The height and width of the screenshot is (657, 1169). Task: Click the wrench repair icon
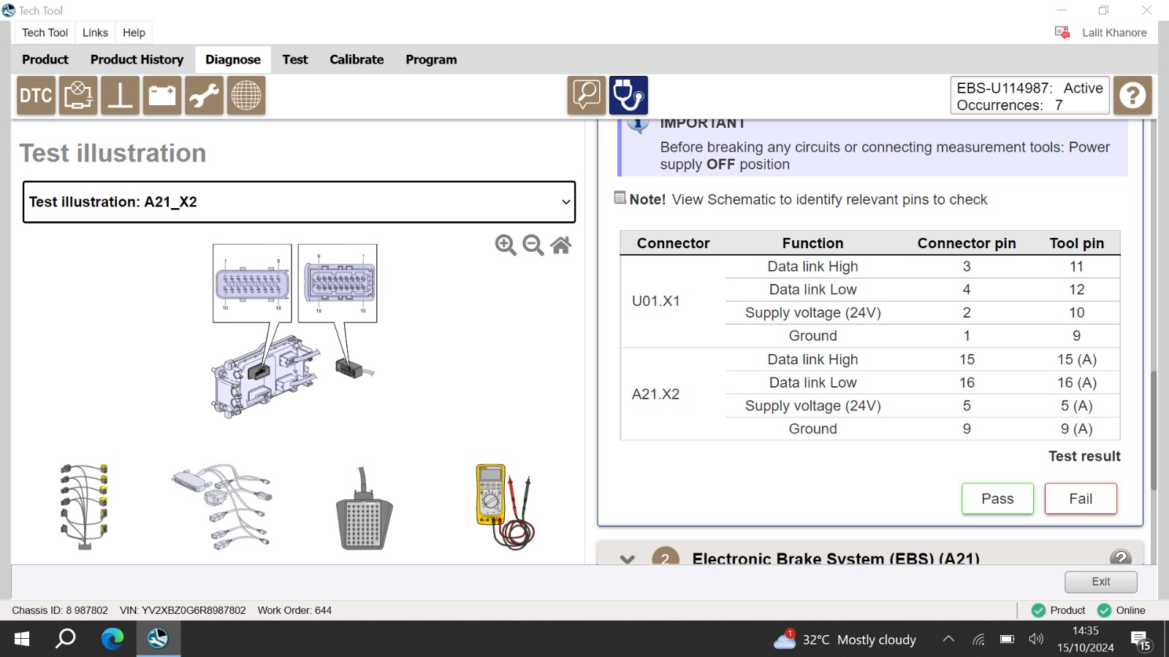point(204,96)
